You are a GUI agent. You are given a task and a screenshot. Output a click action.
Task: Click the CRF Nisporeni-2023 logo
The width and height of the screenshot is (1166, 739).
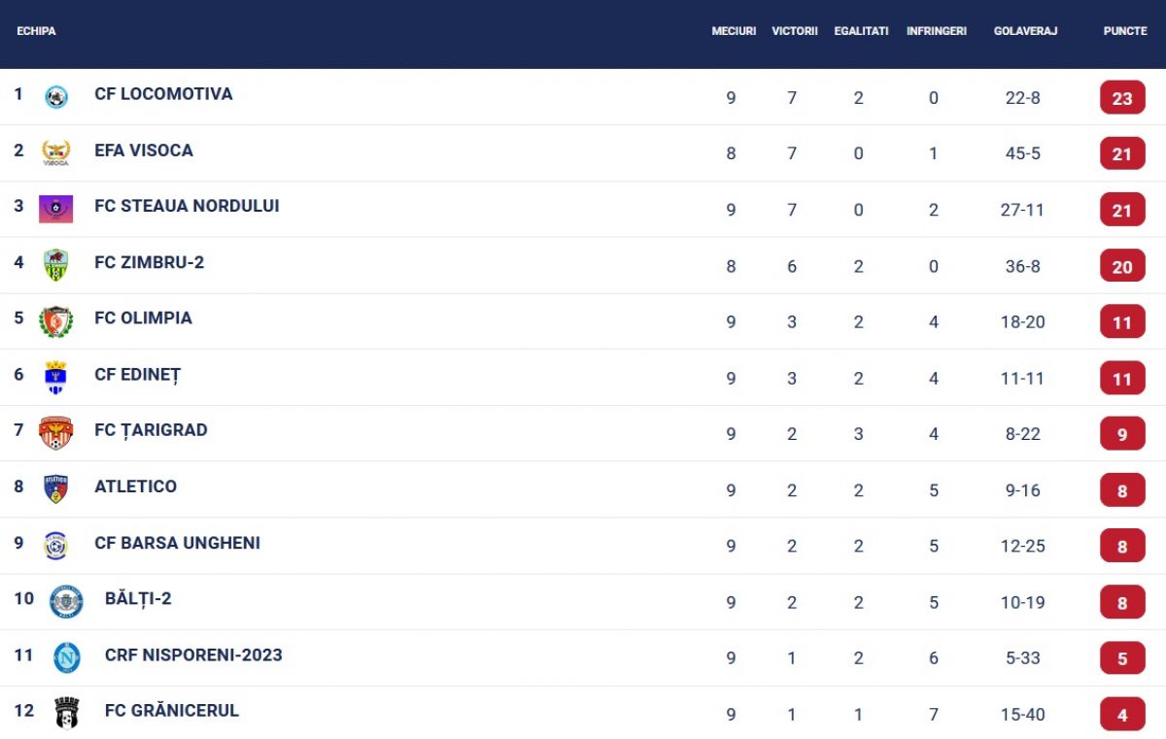coord(67,657)
